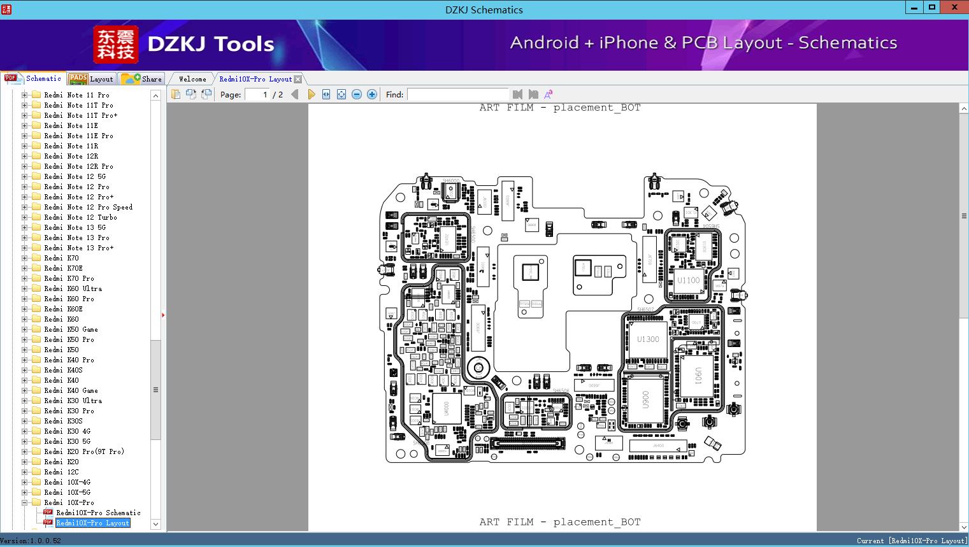Select Redmi Note 11T Pro+ tree item
Image resolution: width=969 pixels, height=547 pixels.
[x=81, y=115]
